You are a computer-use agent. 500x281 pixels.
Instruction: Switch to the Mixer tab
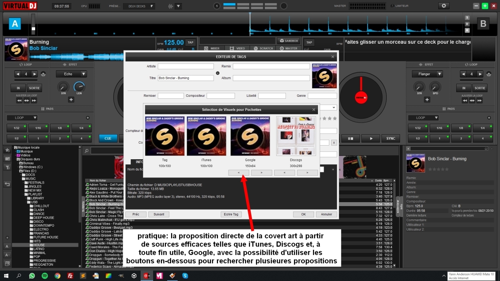[x=212, y=48]
